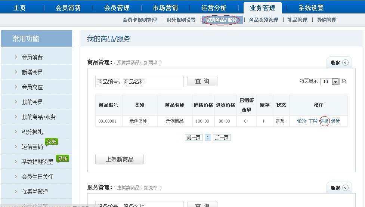
Task: Click the arrow icon beside 积分换礼
Action: point(16,132)
